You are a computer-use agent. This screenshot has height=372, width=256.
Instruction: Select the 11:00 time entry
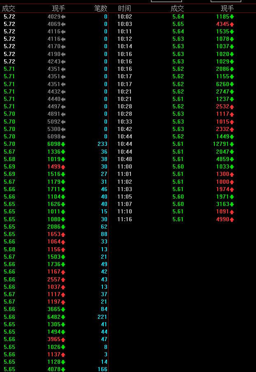pyautogui.click(x=125, y=166)
